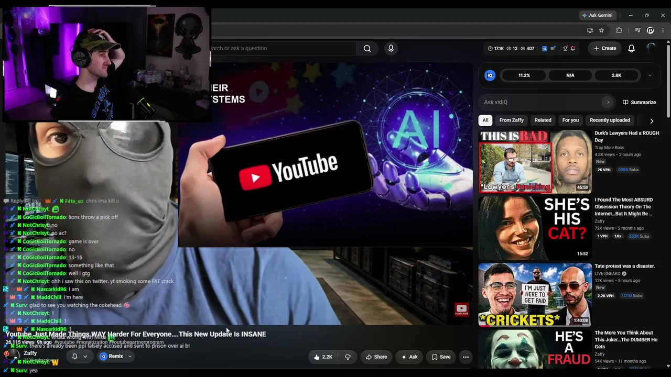
Task: Dislike the video with the thumbs-down button
Action: click(x=348, y=357)
